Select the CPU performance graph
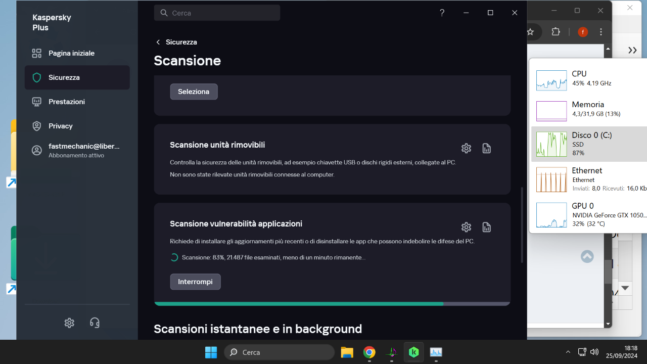Screen dimensions: 647x364 551,80
